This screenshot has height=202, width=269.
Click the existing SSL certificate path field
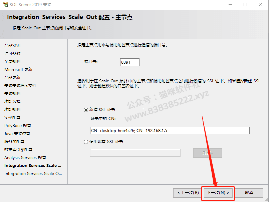point(135,153)
